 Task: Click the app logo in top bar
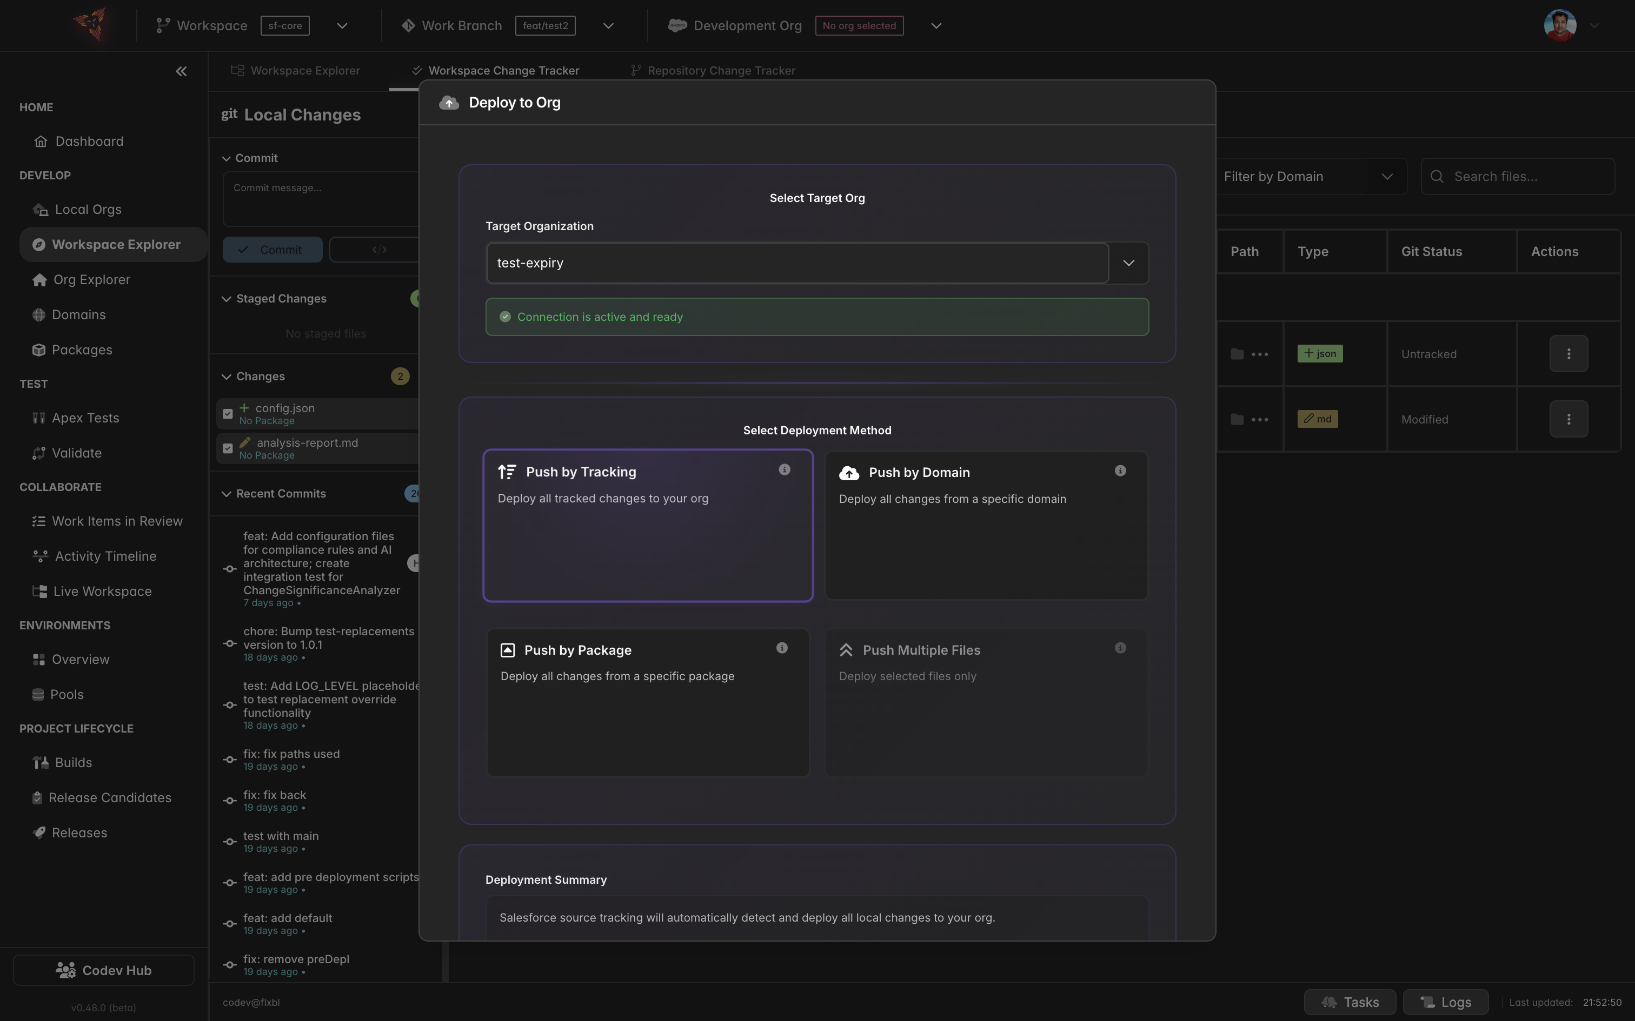[90, 25]
